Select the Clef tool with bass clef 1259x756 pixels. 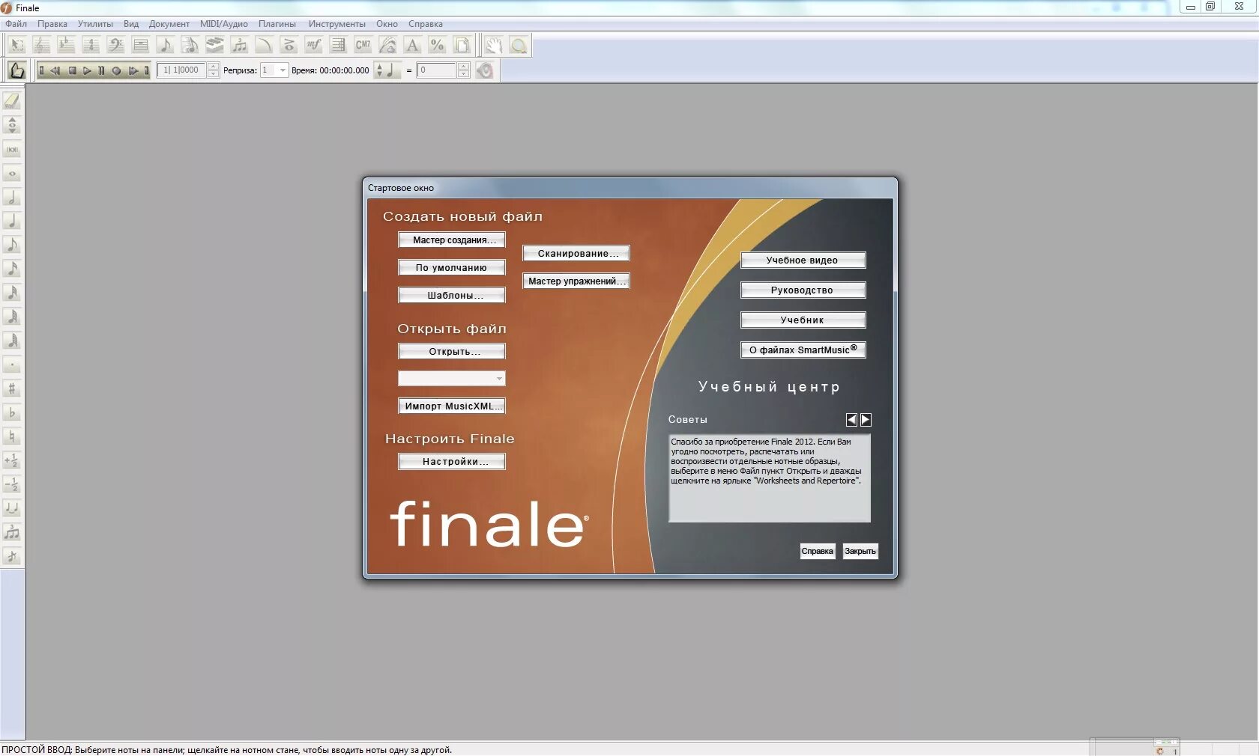pos(115,46)
